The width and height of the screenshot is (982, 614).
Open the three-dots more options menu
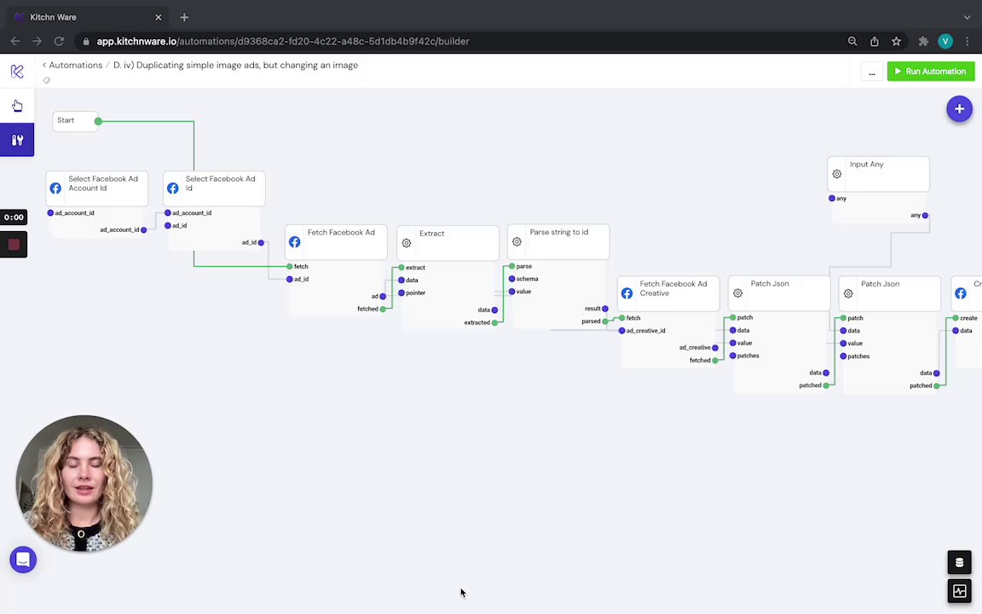point(871,72)
